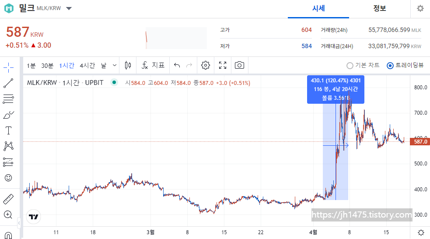Image resolution: width=430 pixels, height=239 pixels.
Task: Click the blue measurement info box
Action: point(336,89)
